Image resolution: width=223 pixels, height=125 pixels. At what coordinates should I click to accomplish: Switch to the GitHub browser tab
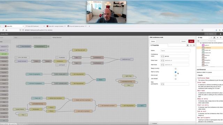point(77,26)
